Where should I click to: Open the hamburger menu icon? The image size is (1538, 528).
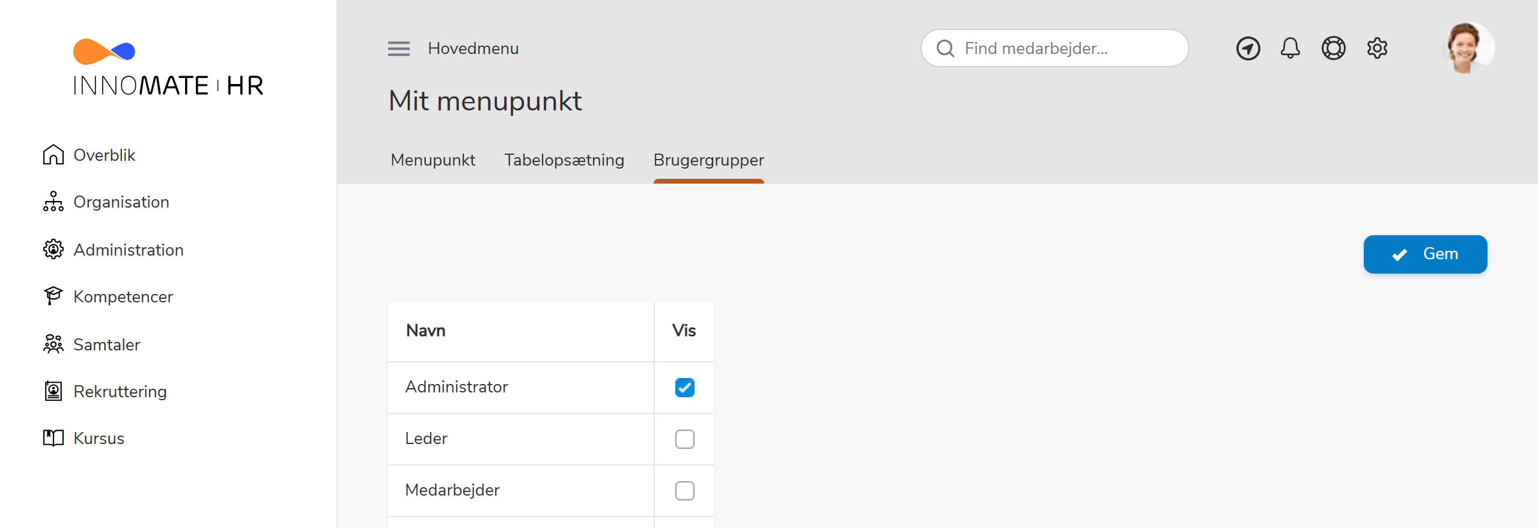click(399, 49)
